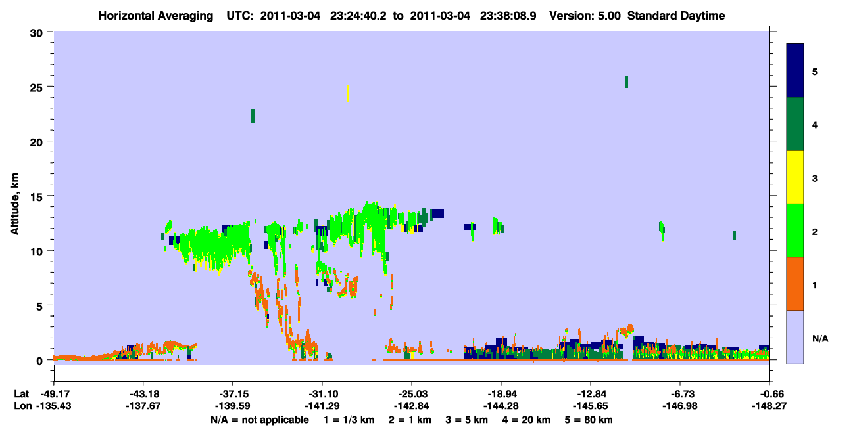This screenshot has width=855, height=438.
Task: Click the bright green legend swatch labeled 2
Action: (x=795, y=230)
